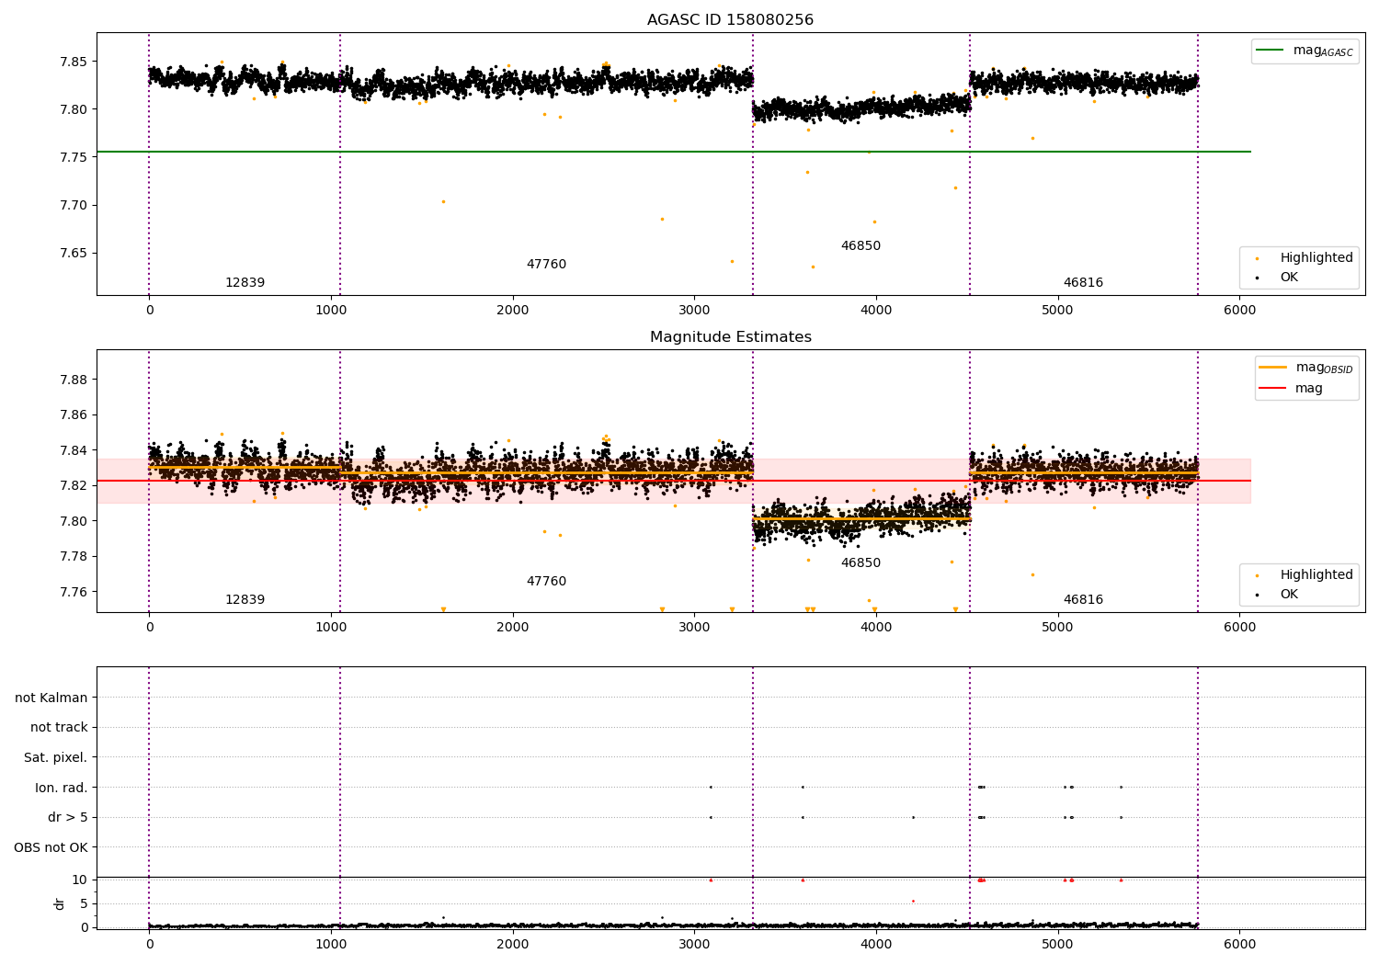Viewport: 1379px width, 965px height.
Task: Click OBSID label 46850 in middle plot
Action: coord(860,563)
